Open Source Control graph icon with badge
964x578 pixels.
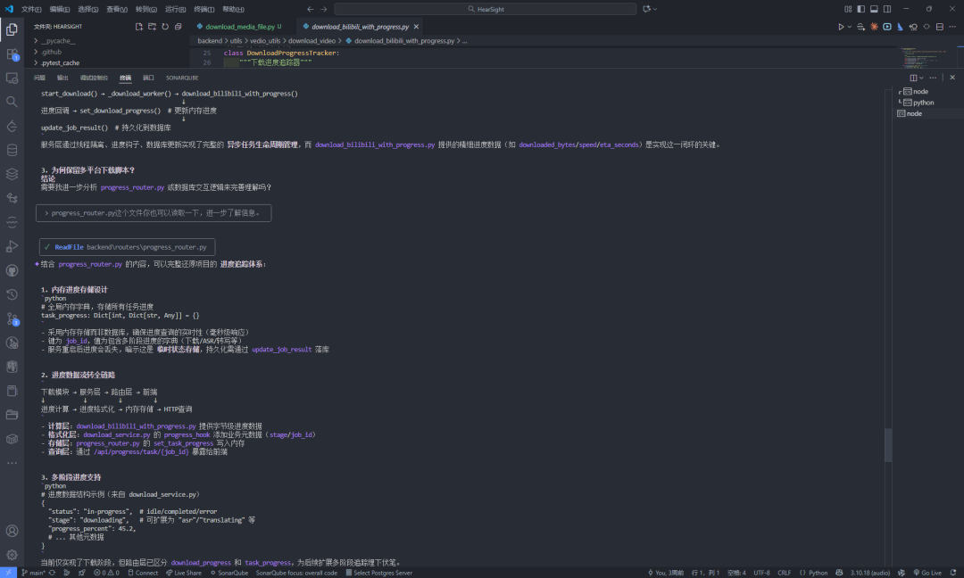pyautogui.click(x=12, y=318)
